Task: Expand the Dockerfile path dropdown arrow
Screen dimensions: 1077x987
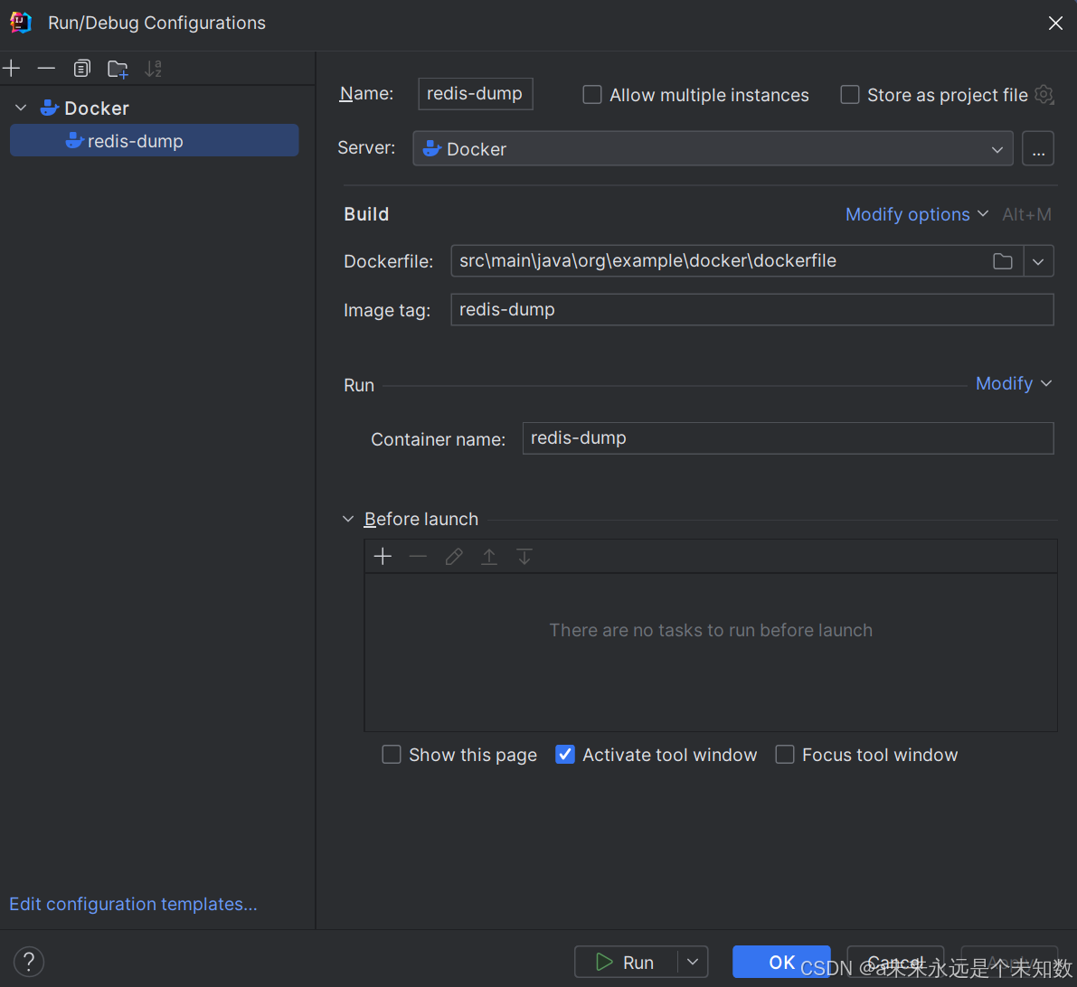Action: (x=1038, y=261)
